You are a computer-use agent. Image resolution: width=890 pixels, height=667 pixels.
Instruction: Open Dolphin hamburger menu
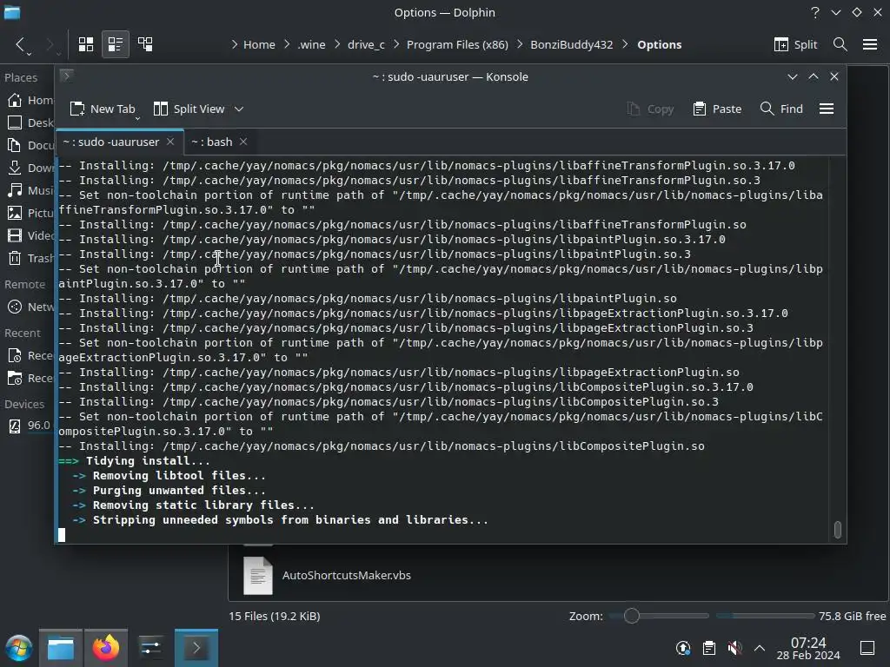tap(869, 44)
